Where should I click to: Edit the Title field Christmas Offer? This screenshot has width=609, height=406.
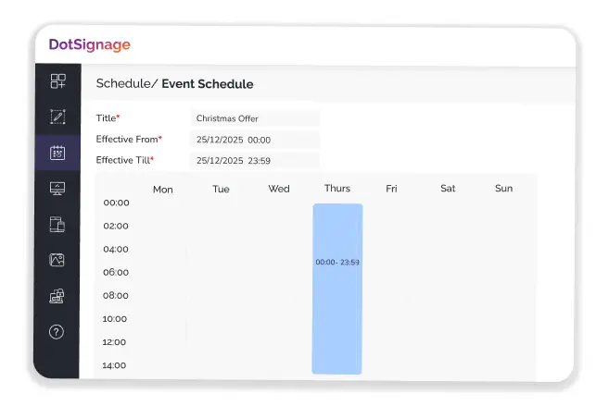pos(255,118)
